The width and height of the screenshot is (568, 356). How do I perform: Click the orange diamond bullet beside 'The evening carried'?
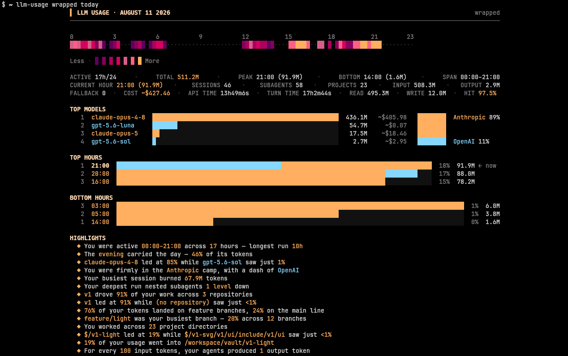[x=79, y=254]
